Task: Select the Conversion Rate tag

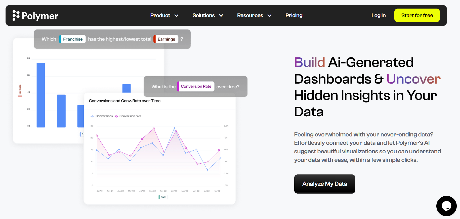Action: [x=196, y=86]
